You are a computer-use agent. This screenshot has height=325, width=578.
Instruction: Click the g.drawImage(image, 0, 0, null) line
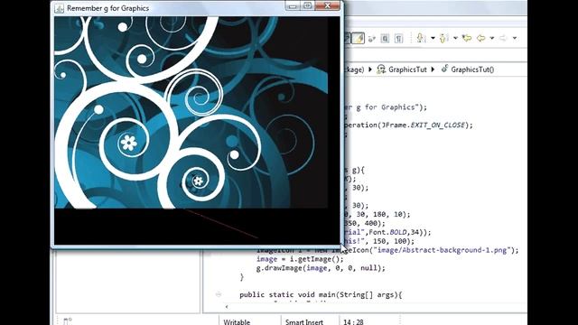(321, 268)
